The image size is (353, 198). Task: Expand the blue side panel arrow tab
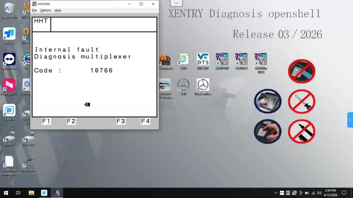pyautogui.click(x=350, y=120)
